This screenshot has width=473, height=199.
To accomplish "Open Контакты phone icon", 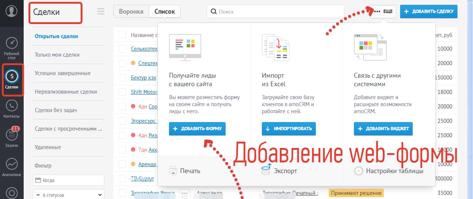I will point(12,106).
